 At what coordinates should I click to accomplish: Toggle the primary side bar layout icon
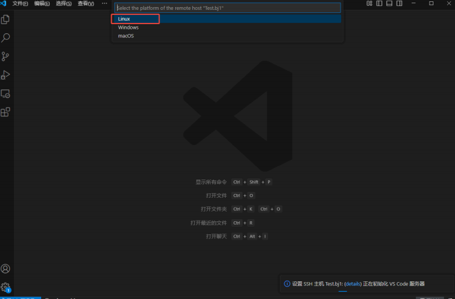[379, 3]
